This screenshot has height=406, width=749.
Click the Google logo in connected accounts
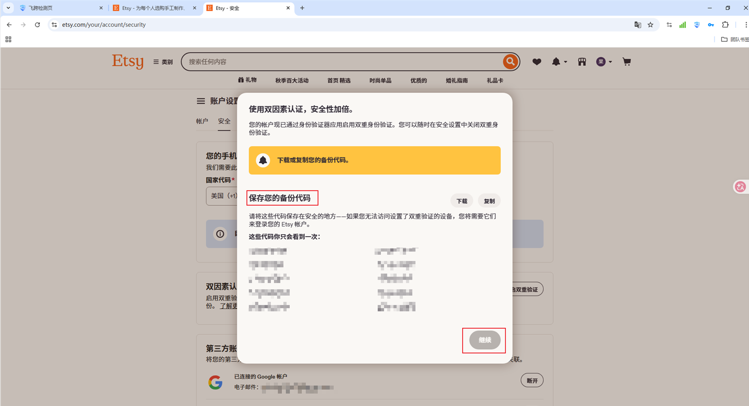click(x=215, y=382)
